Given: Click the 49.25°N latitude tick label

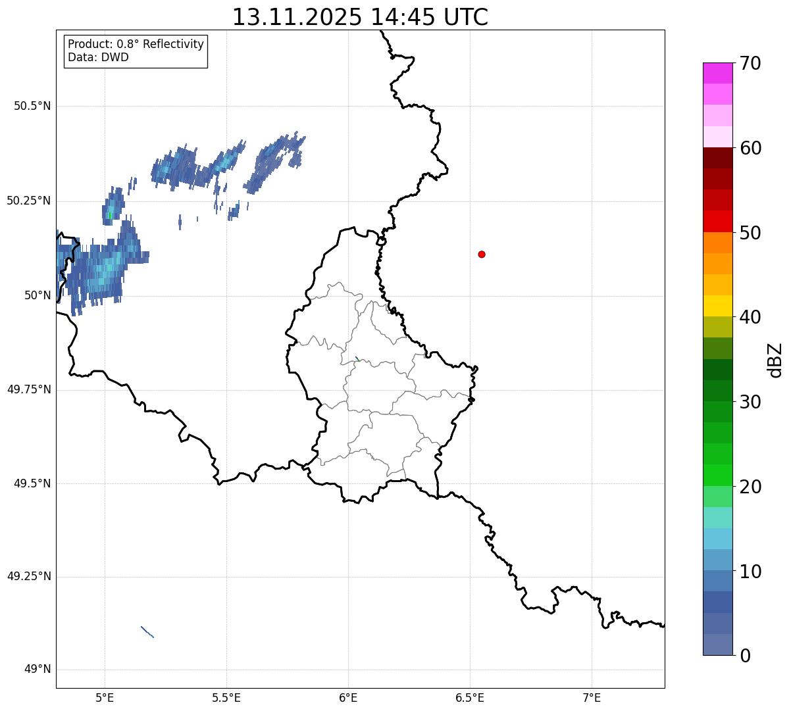Looking at the screenshot, I should pyautogui.click(x=28, y=576).
